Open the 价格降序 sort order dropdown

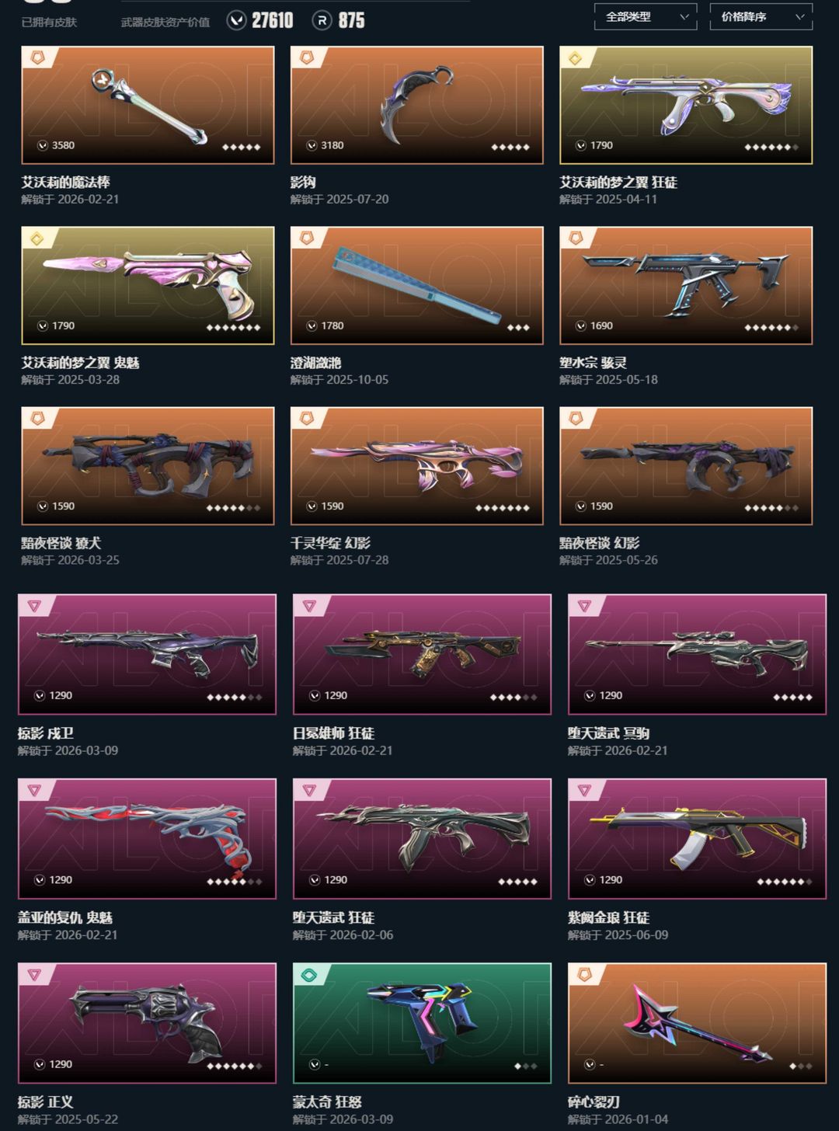pyautogui.click(x=761, y=16)
